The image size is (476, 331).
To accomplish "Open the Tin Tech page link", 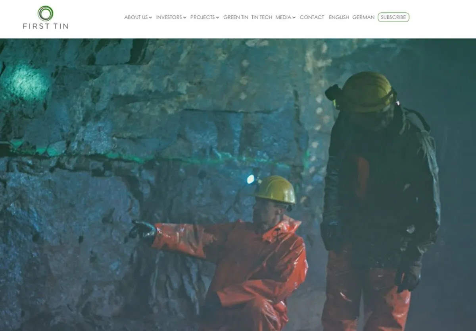I will tap(262, 17).
